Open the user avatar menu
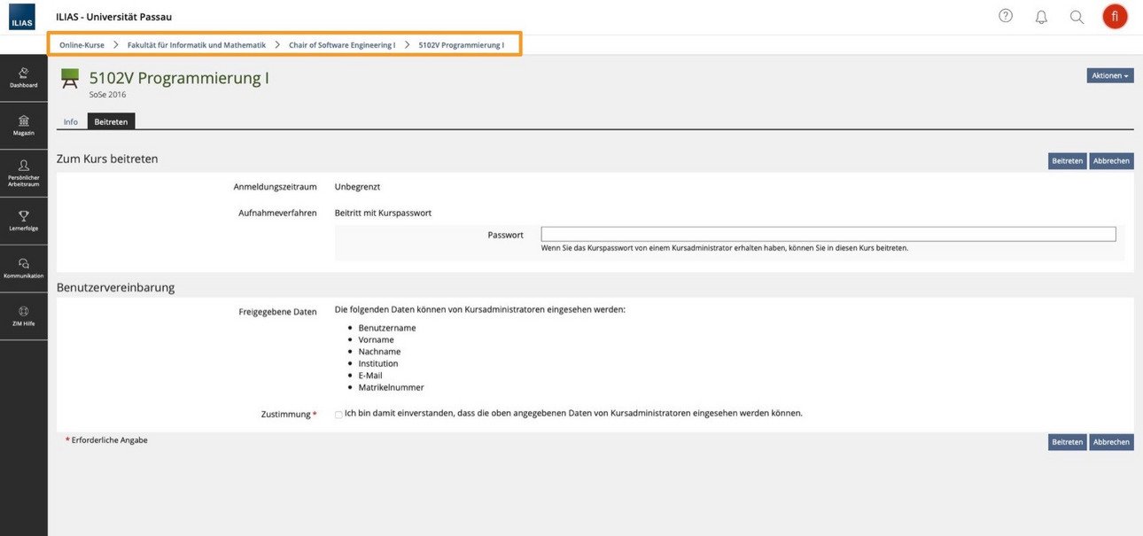This screenshot has height=536, width=1143. (1115, 16)
